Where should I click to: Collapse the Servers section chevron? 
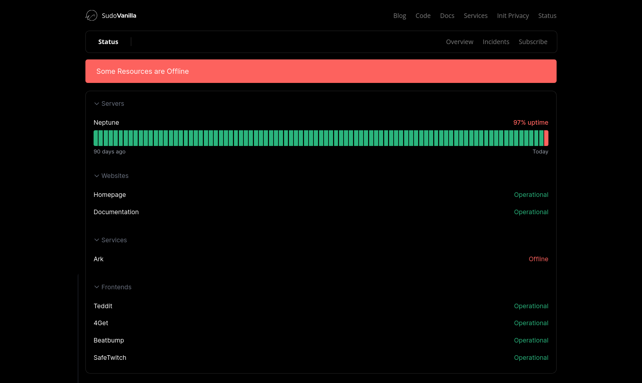pos(97,104)
